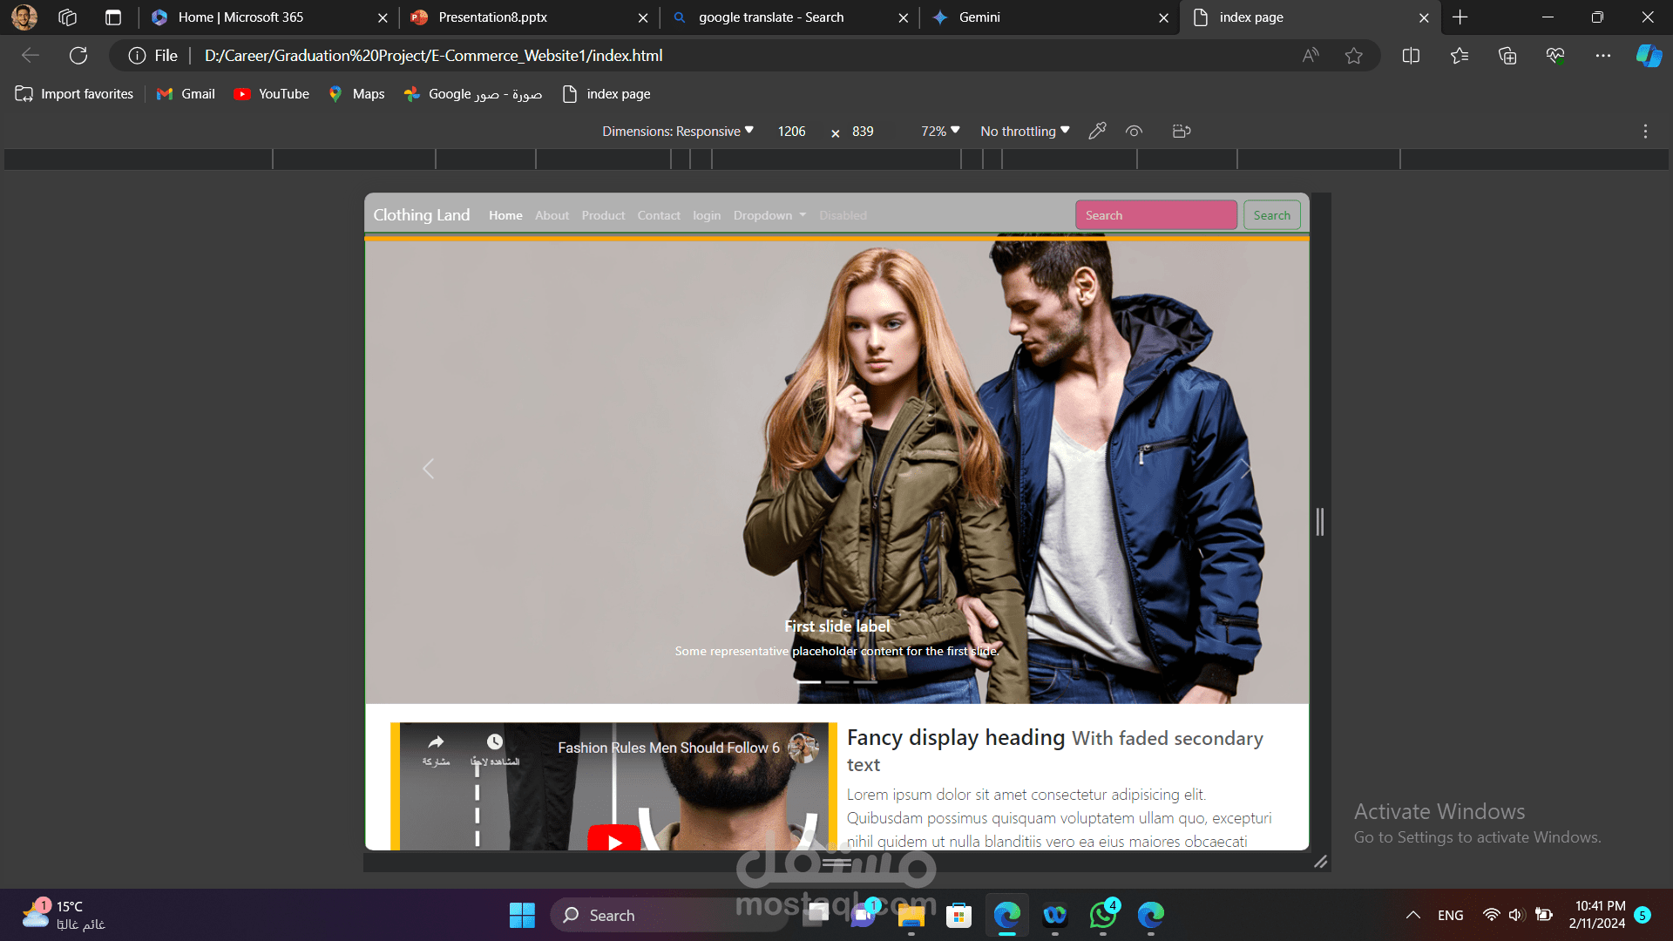Image resolution: width=1673 pixels, height=941 pixels.
Task: Click the viewport right edge resize handle
Action: (1320, 522)
